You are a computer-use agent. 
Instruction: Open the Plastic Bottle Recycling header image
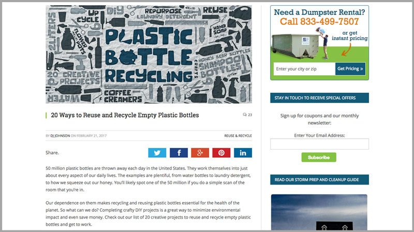pyautogui.click(x=149, y=55)
